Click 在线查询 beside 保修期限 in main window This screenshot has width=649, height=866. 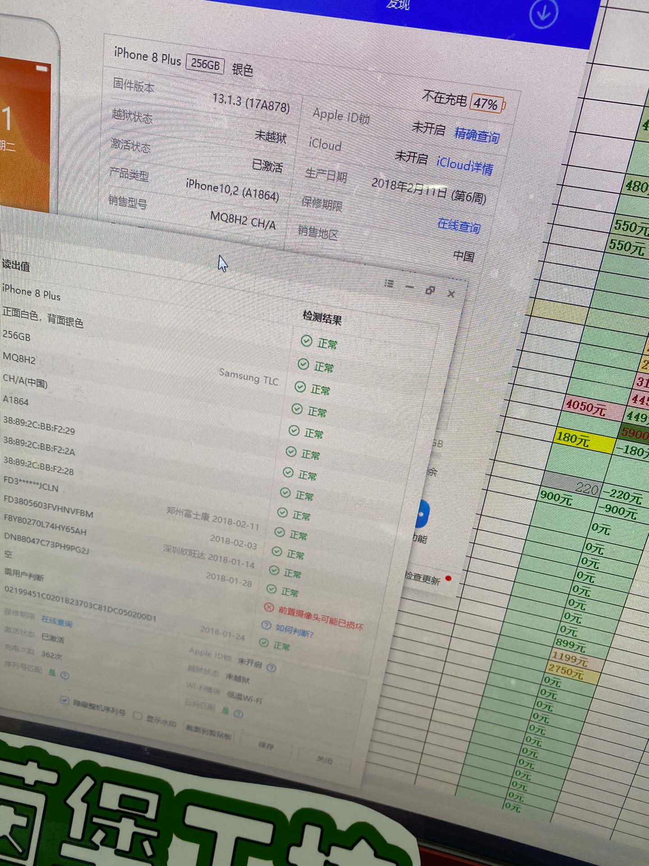(458, 225)
